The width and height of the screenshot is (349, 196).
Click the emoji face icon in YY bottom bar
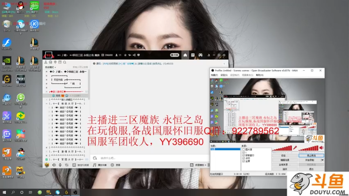[x=47, y=165]
